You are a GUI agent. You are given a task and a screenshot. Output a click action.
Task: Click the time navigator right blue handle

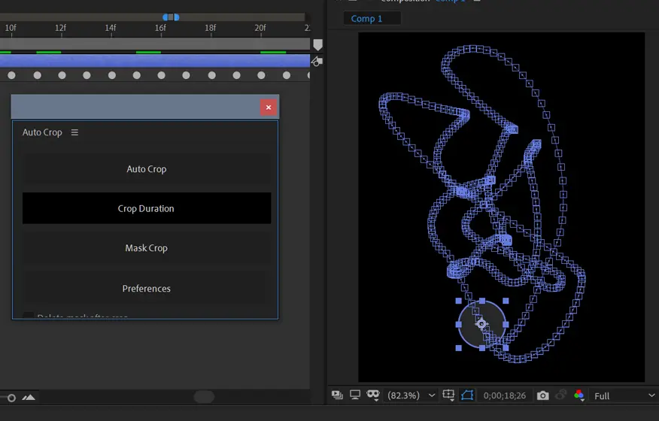pyautogui.click(x=177, y=17)
